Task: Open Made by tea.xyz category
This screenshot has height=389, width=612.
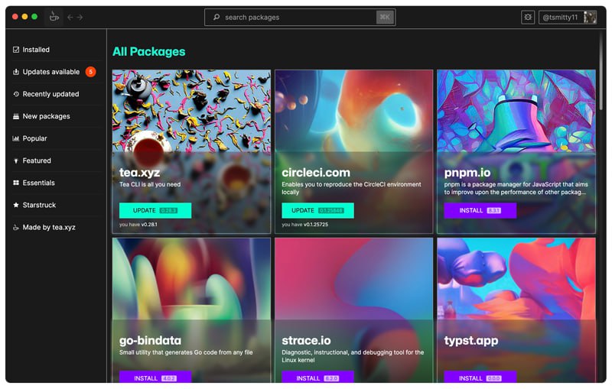Action: tap(48, 227)
